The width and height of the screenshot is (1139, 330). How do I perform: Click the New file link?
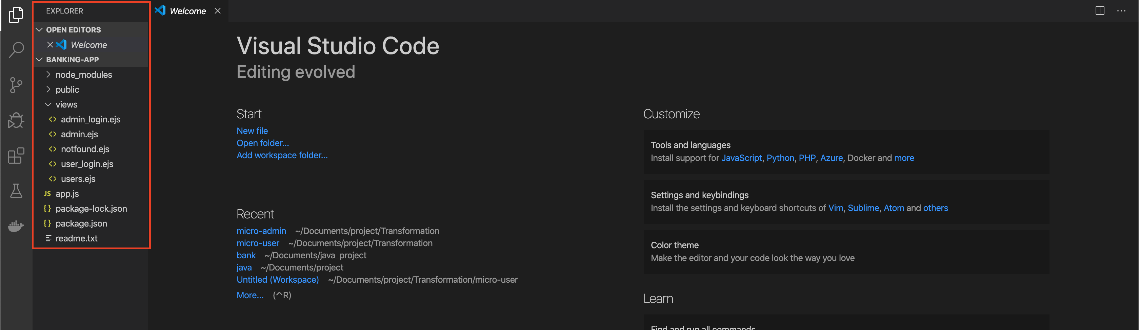(x=252, y=131)
